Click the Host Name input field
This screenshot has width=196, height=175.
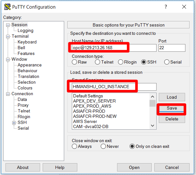point(114,48)
